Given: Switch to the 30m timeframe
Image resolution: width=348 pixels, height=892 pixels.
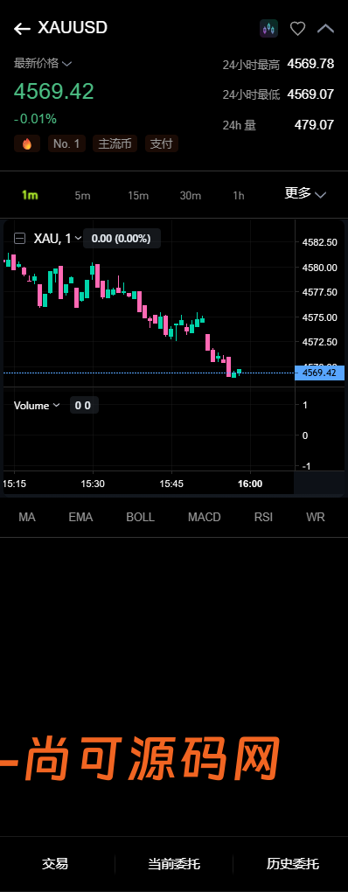Looking at the screenshot, I should pos(191,195).
